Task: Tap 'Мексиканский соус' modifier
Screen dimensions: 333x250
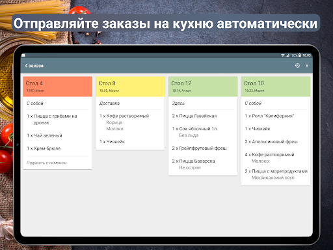Action: (273, 178)
